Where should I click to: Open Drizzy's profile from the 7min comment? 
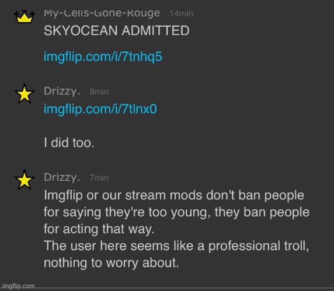[62, 178]
